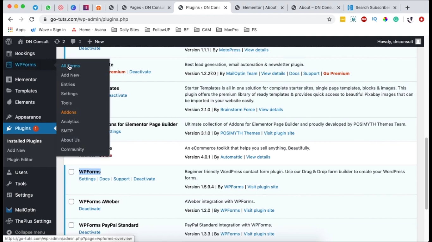The image size is (432, 242).
Task: Open the New content menu in admin bar
Action: coord(96,42)
